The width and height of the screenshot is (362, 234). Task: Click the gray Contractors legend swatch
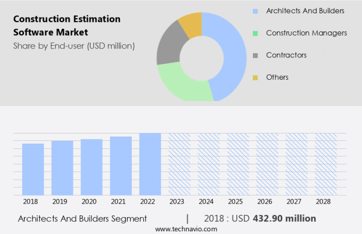[x=256, y=55]
